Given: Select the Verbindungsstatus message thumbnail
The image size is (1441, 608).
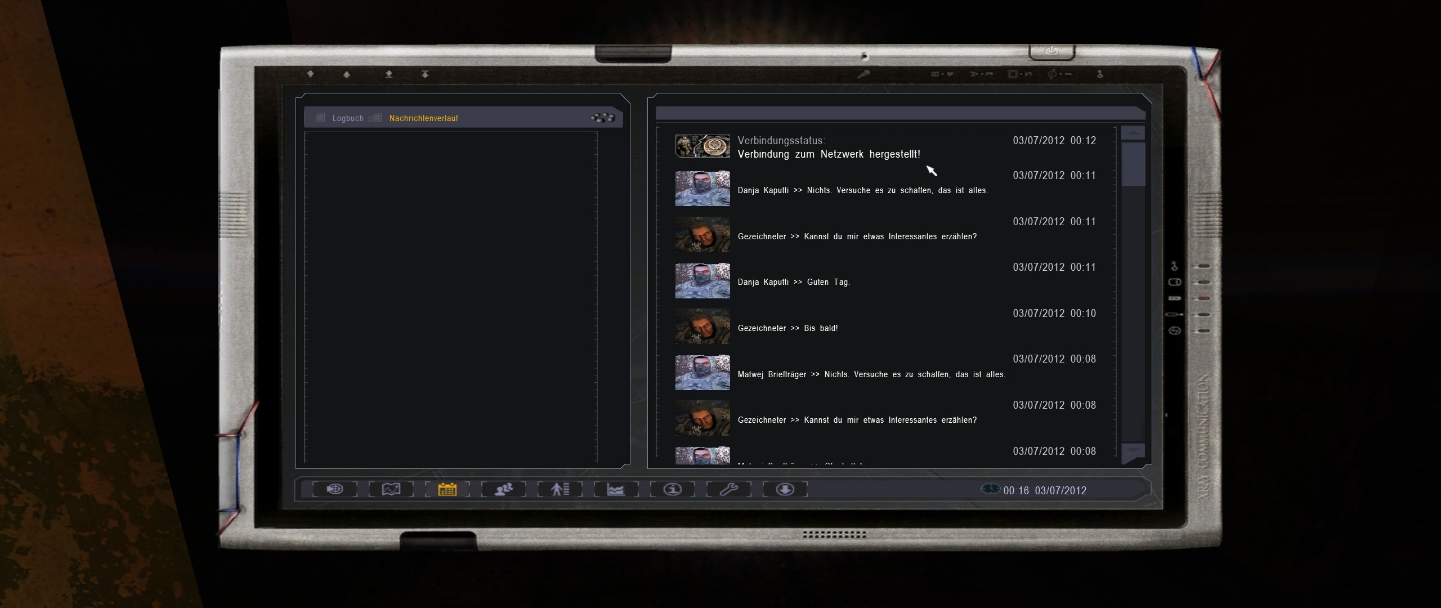Looking at the screenshot, I should pos(702,146).
